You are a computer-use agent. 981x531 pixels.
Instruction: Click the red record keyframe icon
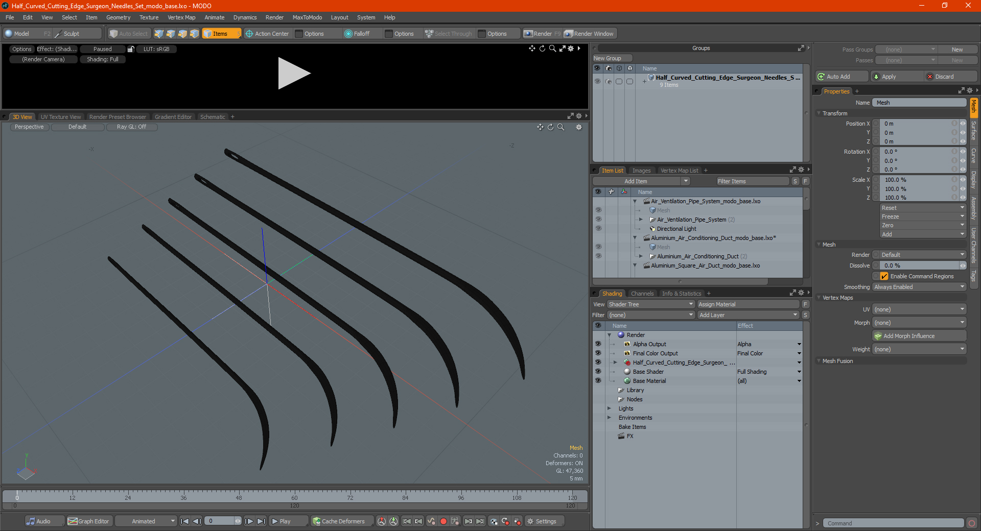pos(443,521)
